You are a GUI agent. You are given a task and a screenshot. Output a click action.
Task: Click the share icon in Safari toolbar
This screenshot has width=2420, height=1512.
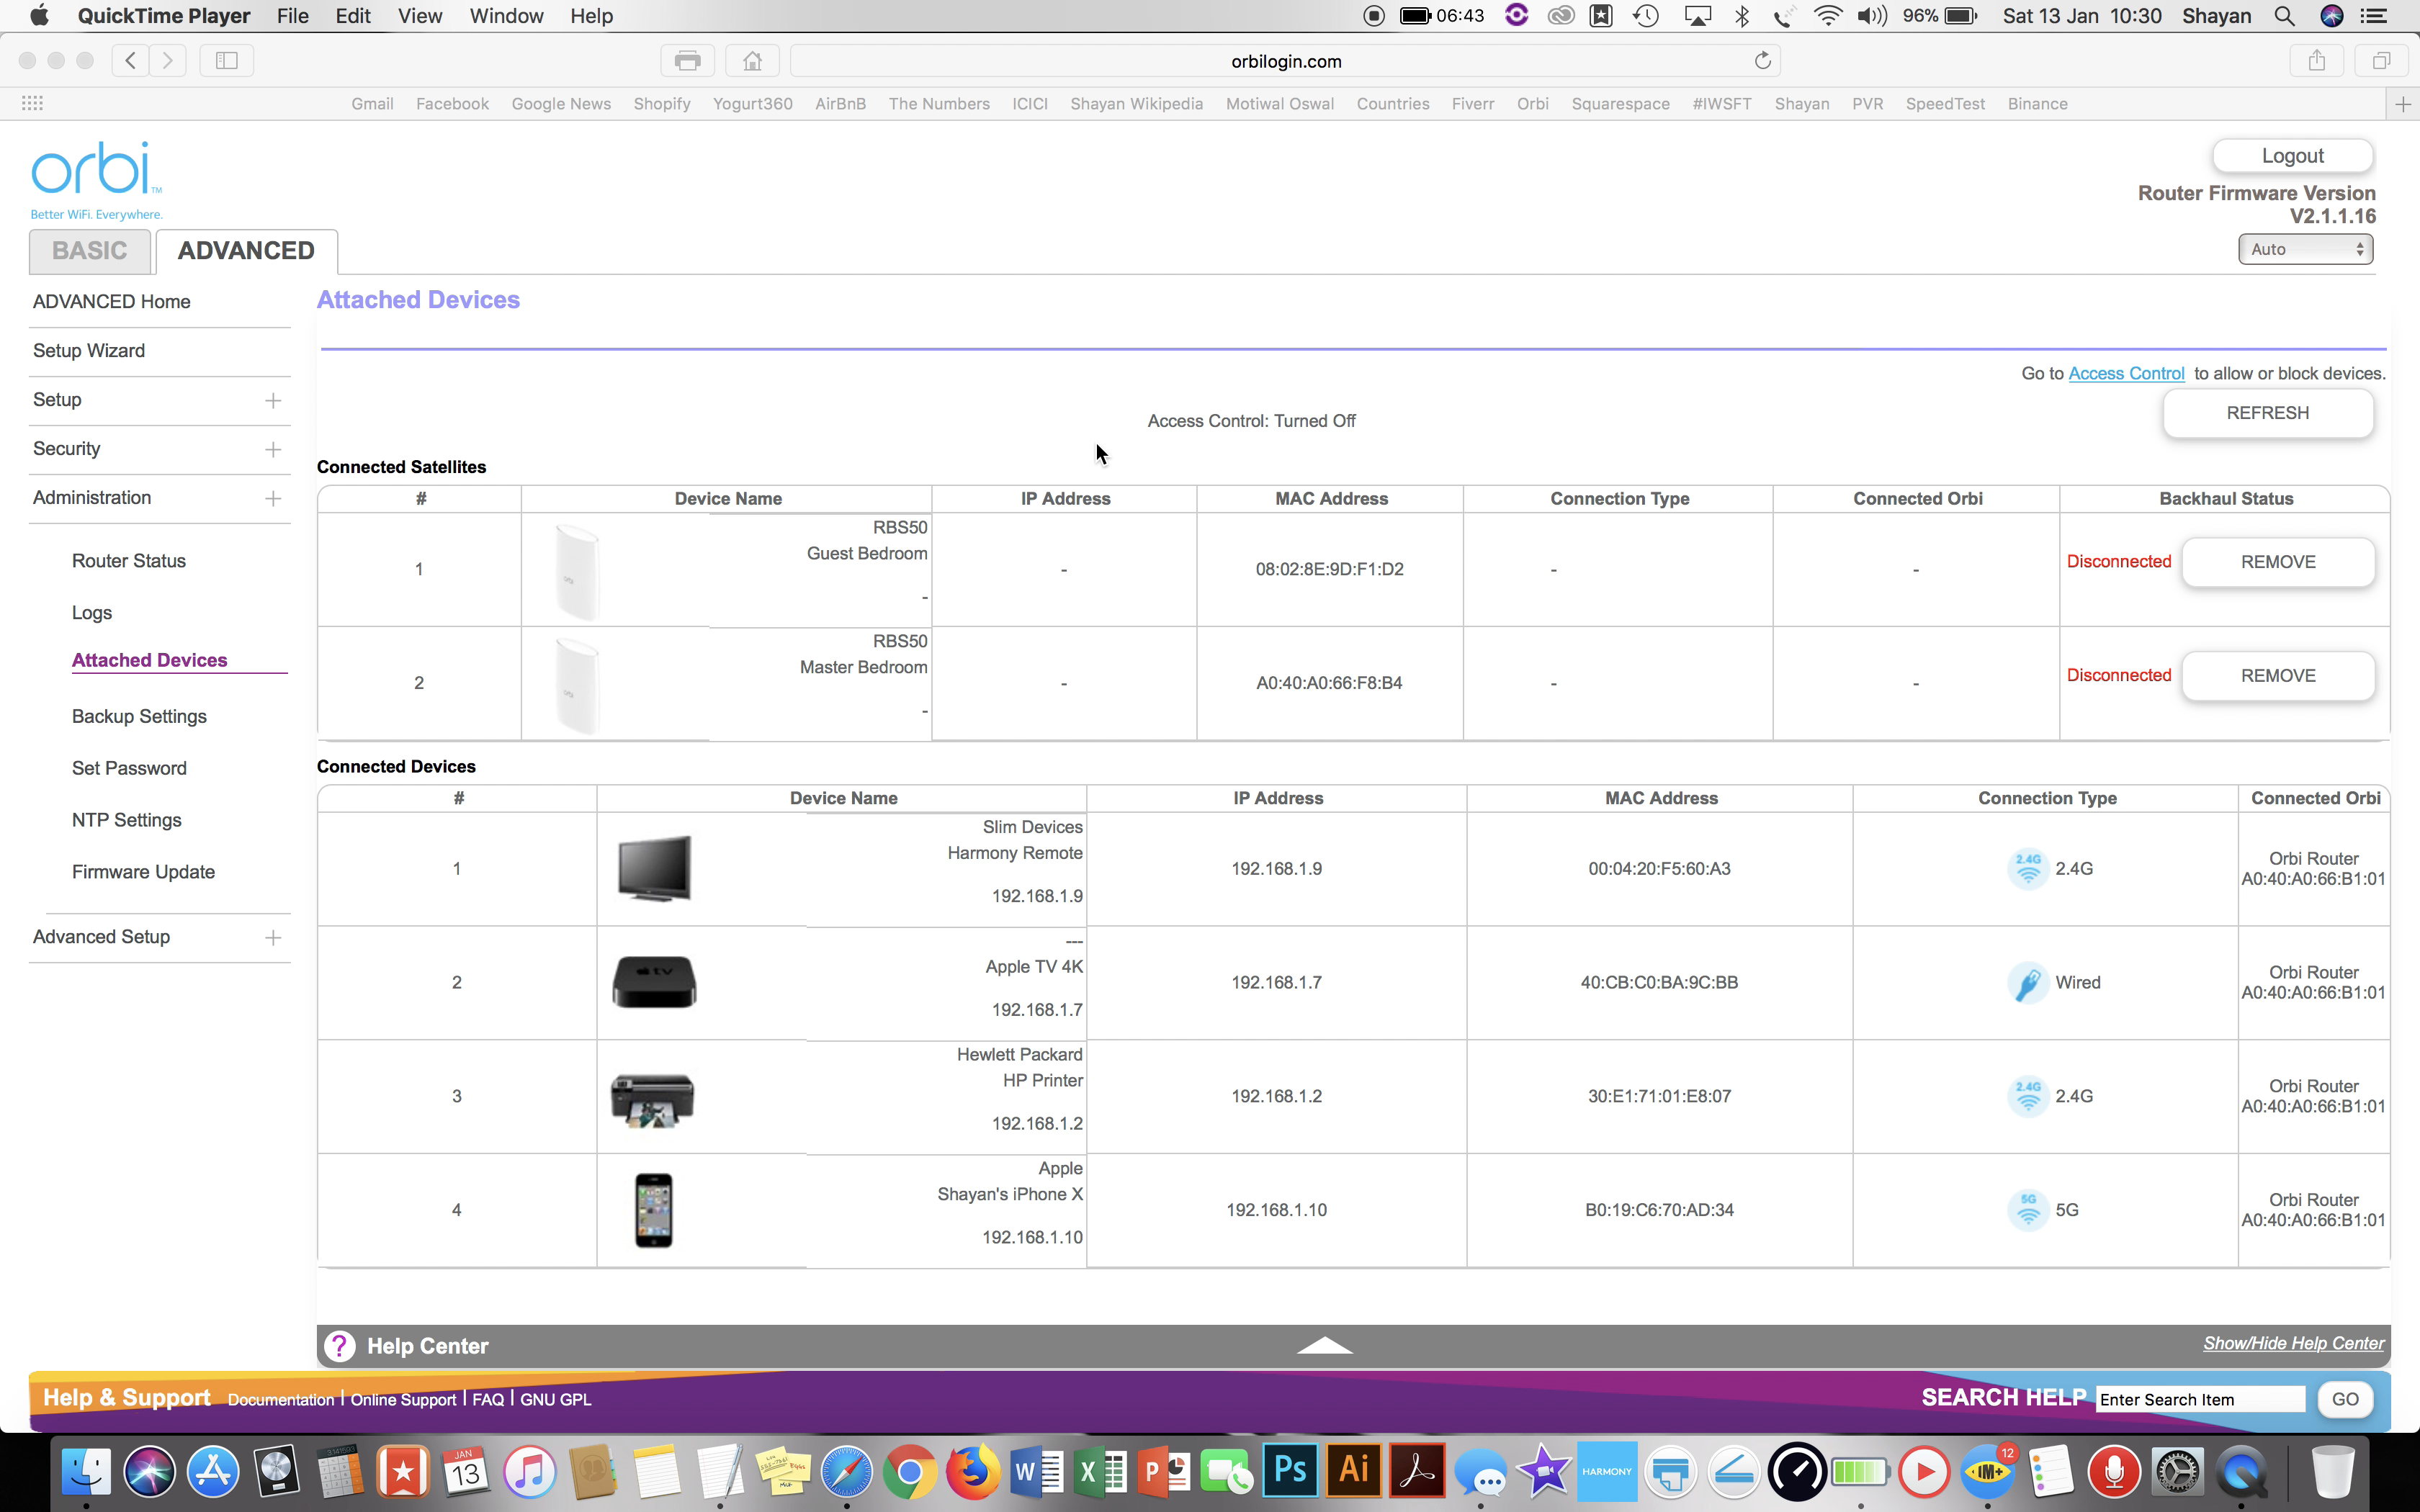pyautogui.click(x=2316, y=60)
